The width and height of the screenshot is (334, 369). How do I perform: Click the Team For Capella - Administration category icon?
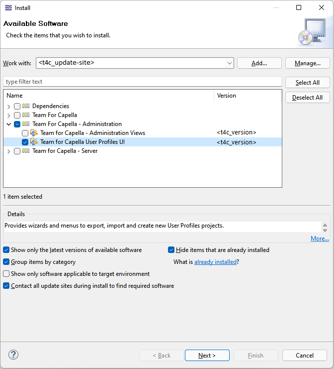(26, 124)
